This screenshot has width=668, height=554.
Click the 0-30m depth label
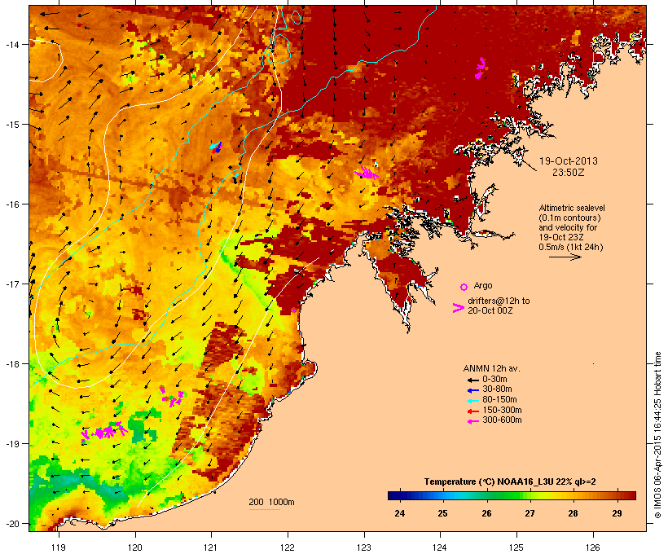494,380
